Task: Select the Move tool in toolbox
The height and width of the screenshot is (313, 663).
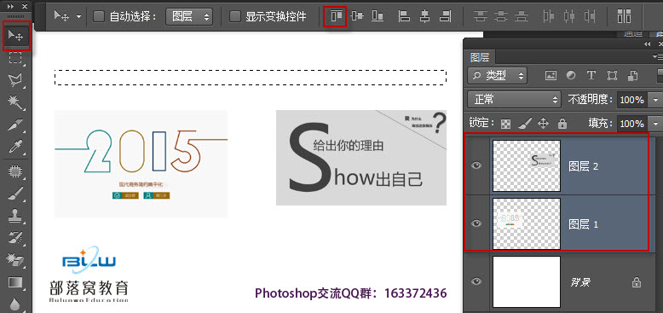Action: tap(16, 37)
